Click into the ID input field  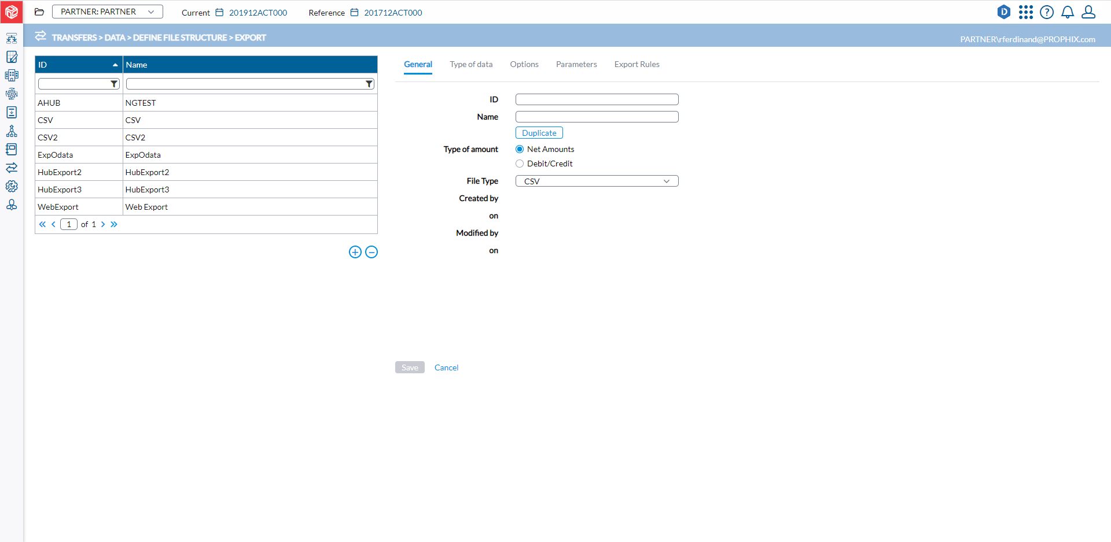pos(597,99)
